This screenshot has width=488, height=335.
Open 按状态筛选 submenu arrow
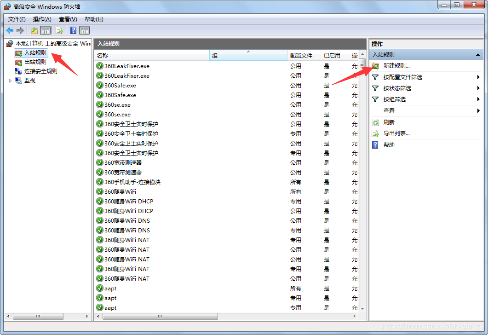478,88
